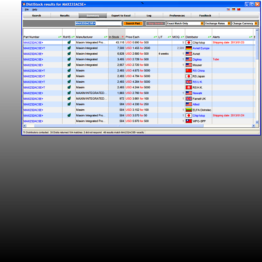Viewport: 262px width, 262px height.
Task: Open the Log tab
Action: point(149,16)
